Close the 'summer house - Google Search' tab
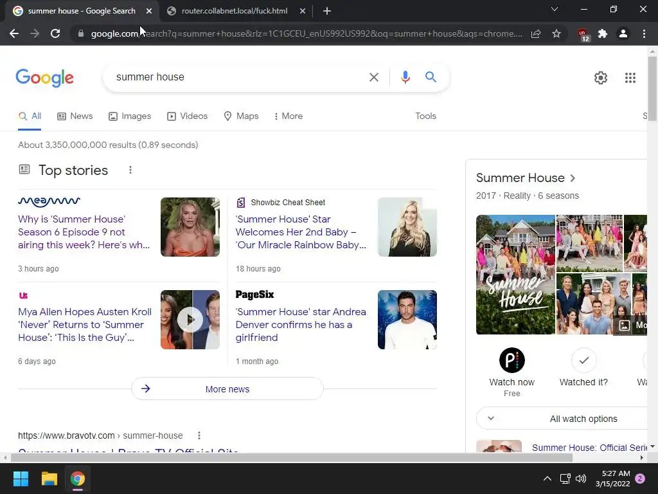This screenshot has width=658, height=494. click(149, 11)
